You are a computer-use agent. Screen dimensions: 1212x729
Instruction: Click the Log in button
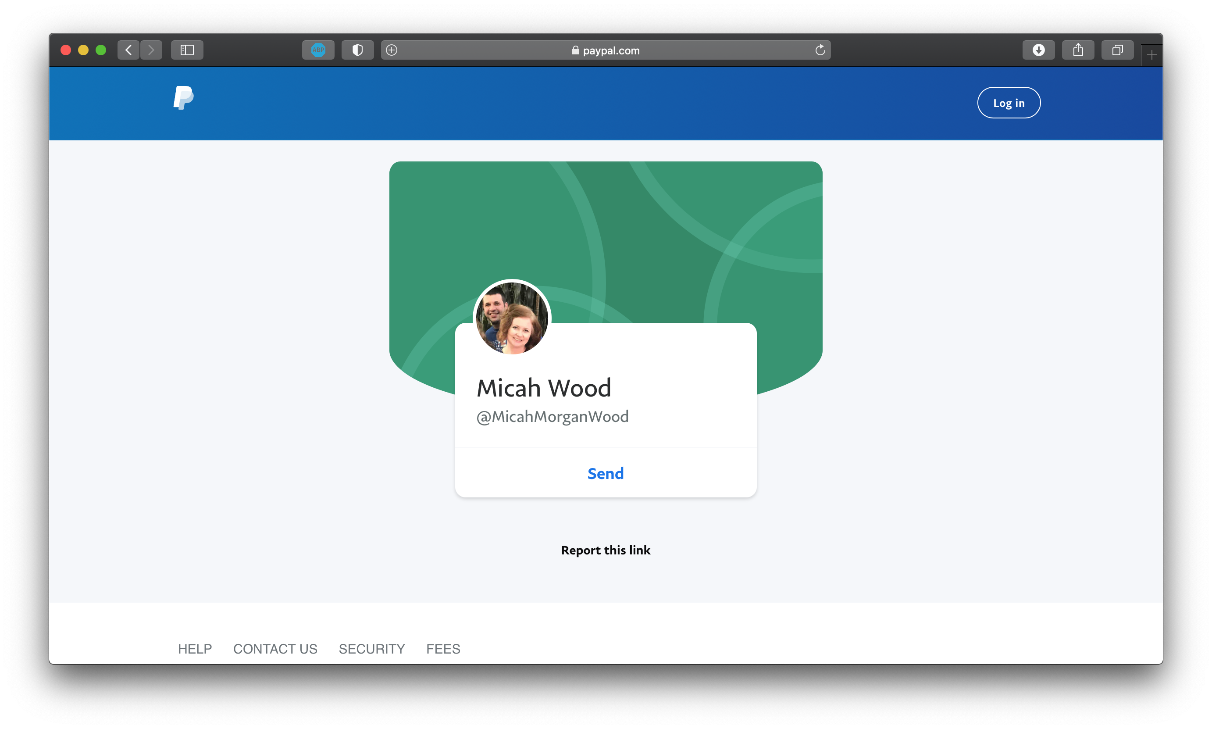(x=1009, y=103)
